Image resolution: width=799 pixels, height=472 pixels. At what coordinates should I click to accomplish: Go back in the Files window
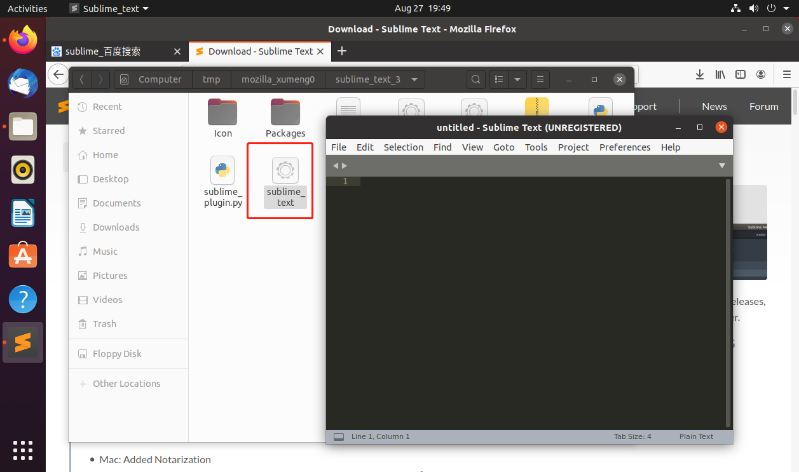(x=81, y=79)
